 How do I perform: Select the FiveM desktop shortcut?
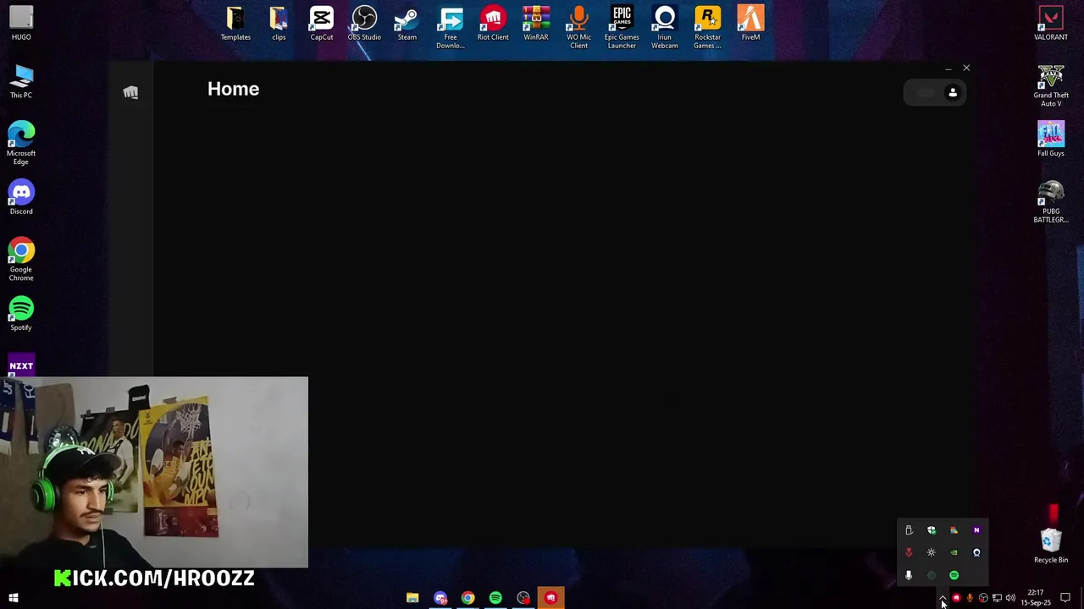click(x=750, y=24)
